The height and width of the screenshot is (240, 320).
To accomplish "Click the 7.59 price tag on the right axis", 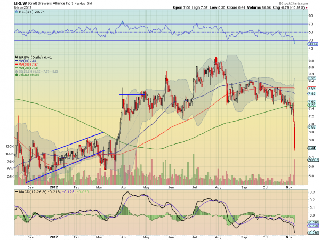I will (312, 102).
